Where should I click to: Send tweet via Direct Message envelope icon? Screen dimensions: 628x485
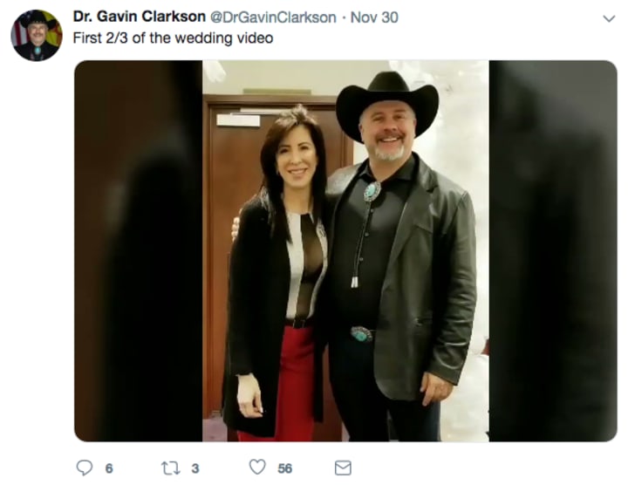pyautogui.click(x=343, y=468)
